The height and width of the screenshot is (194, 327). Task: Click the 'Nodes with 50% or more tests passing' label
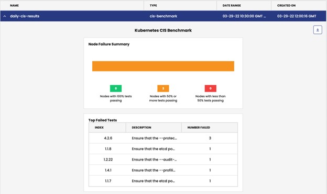163,98
